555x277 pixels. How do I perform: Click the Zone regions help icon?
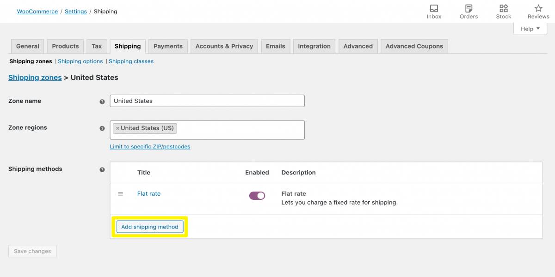pos(102,128)
